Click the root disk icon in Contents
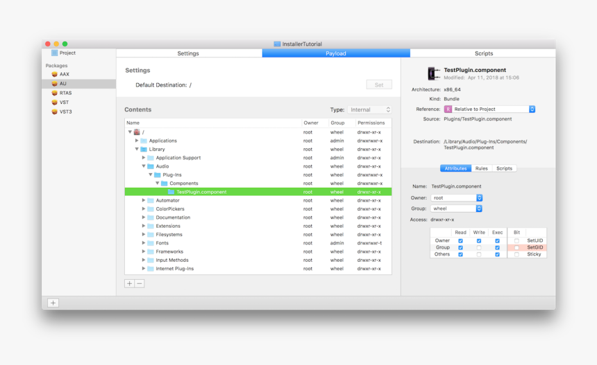597x365 pixels. pos(137,132)
